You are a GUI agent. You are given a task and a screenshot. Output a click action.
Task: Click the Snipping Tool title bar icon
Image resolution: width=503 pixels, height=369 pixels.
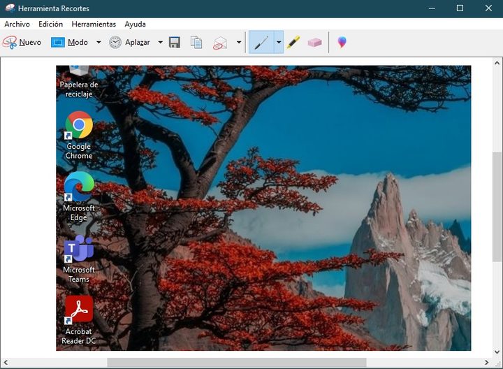pyautogui.click(x=10, y=8)
